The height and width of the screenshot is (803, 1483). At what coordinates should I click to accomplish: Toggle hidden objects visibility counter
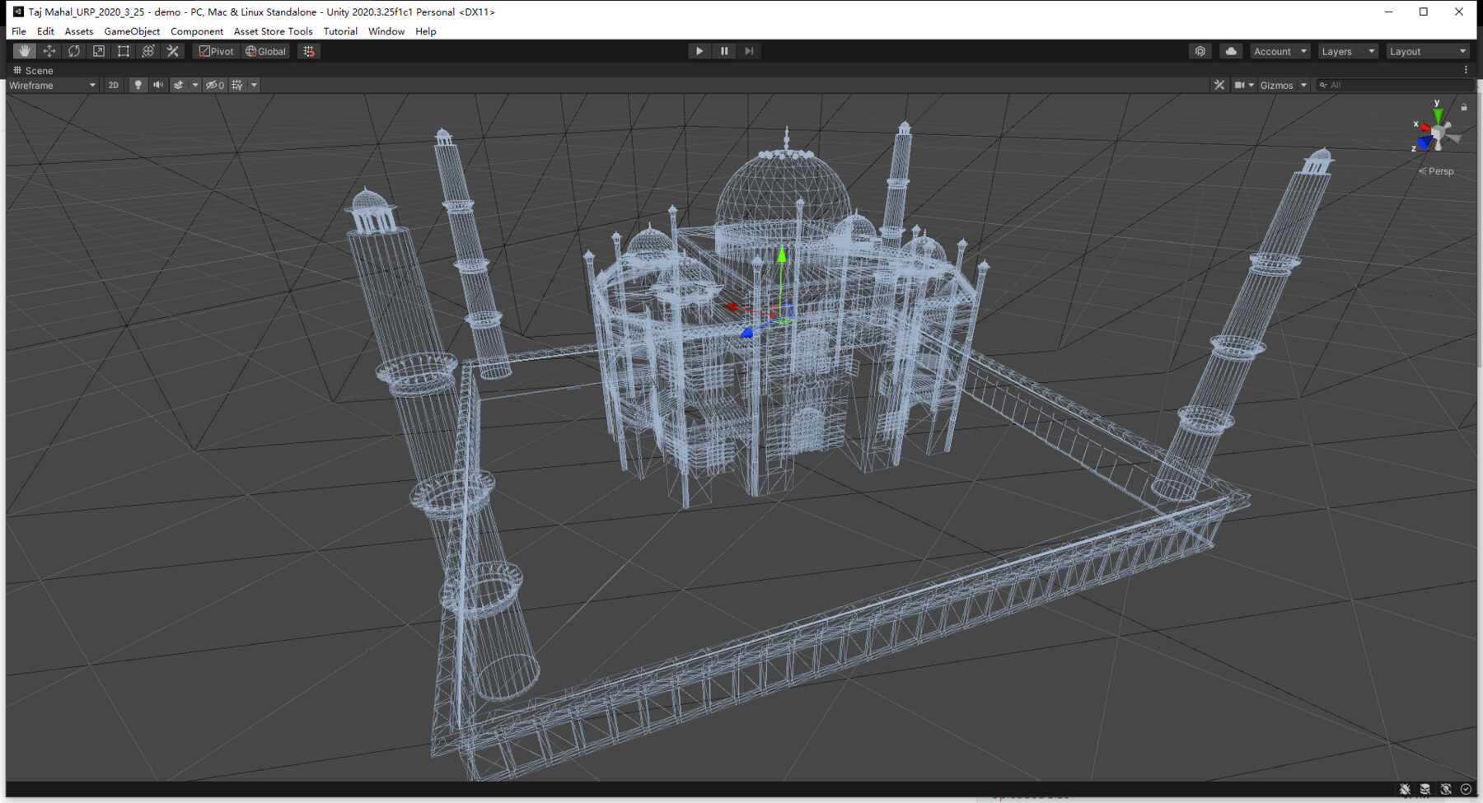tap(215, 85)
